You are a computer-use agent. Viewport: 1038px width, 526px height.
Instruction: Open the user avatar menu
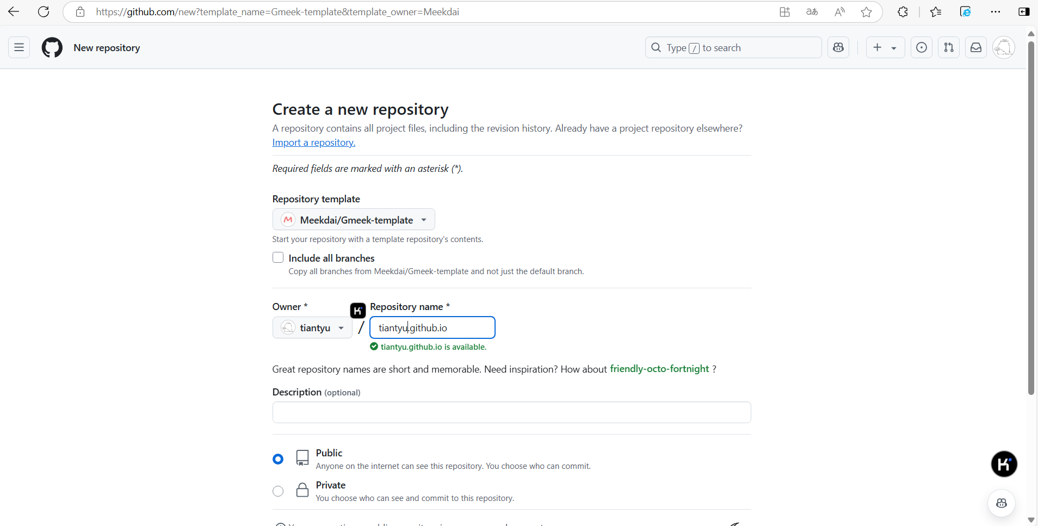[1004, 48]
